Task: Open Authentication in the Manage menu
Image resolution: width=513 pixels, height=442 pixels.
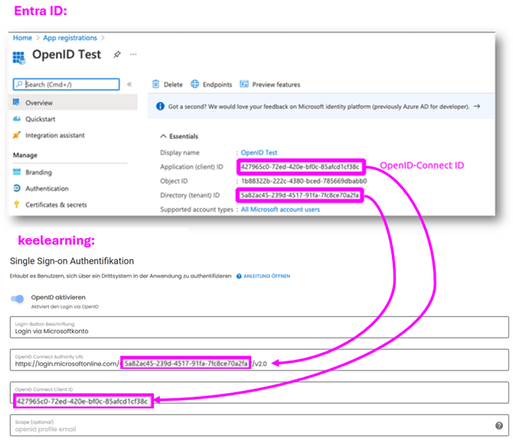Action: click(x=46, y=188)
